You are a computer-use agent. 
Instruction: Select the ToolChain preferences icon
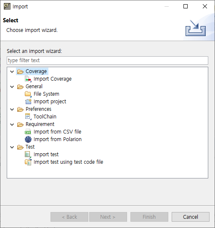tap(28, 117)
